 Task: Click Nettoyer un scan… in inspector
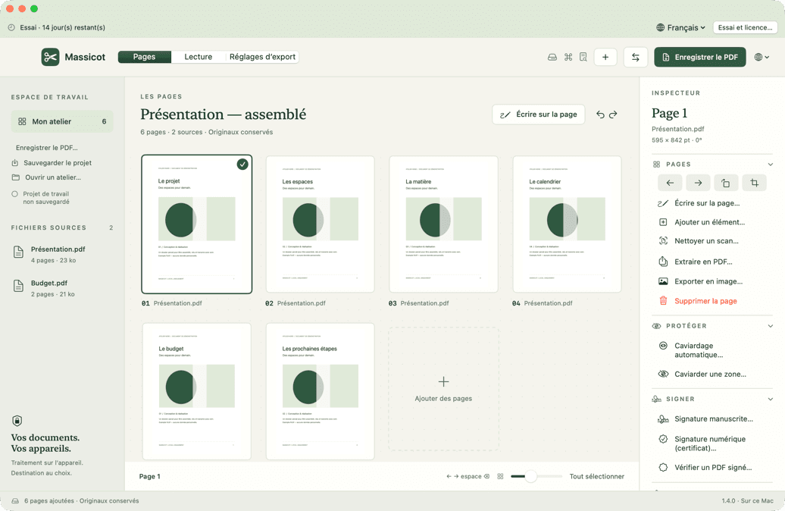(706, 241)
